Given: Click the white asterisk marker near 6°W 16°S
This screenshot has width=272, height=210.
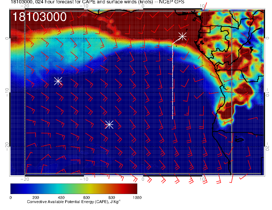Looking at the screenshot, I should click(x=109, y=125).
